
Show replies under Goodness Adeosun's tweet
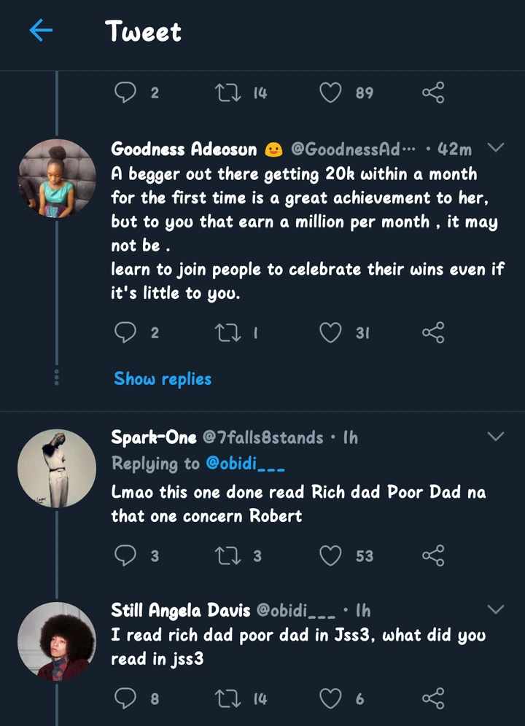tap(163, 379)
